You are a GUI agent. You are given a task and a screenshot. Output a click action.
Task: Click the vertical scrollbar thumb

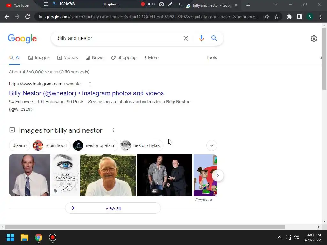click(324, 59)
